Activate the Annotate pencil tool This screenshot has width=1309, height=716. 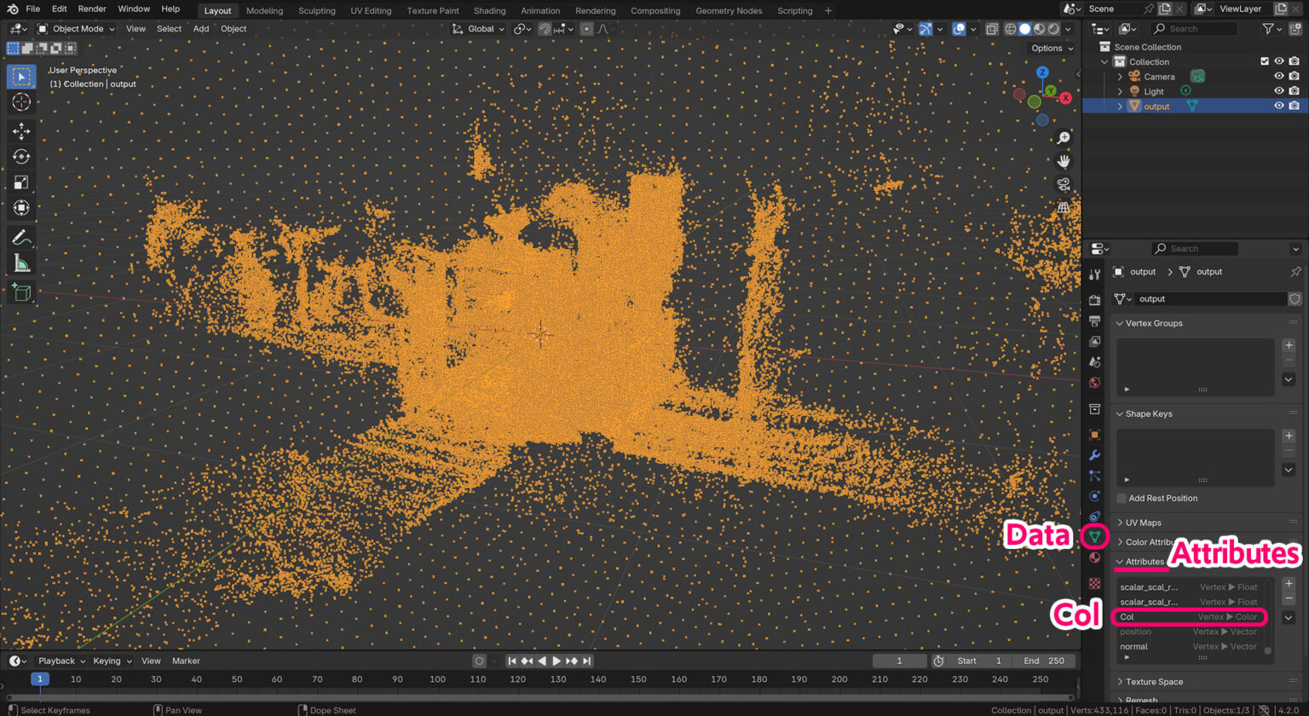point(21,237)
